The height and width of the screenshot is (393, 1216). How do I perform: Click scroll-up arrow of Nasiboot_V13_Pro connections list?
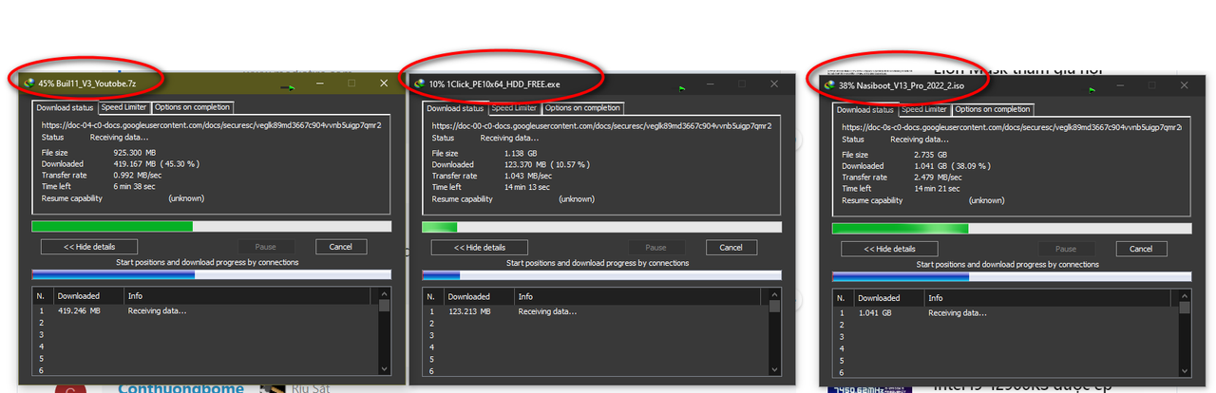(x=1185, y=298)
